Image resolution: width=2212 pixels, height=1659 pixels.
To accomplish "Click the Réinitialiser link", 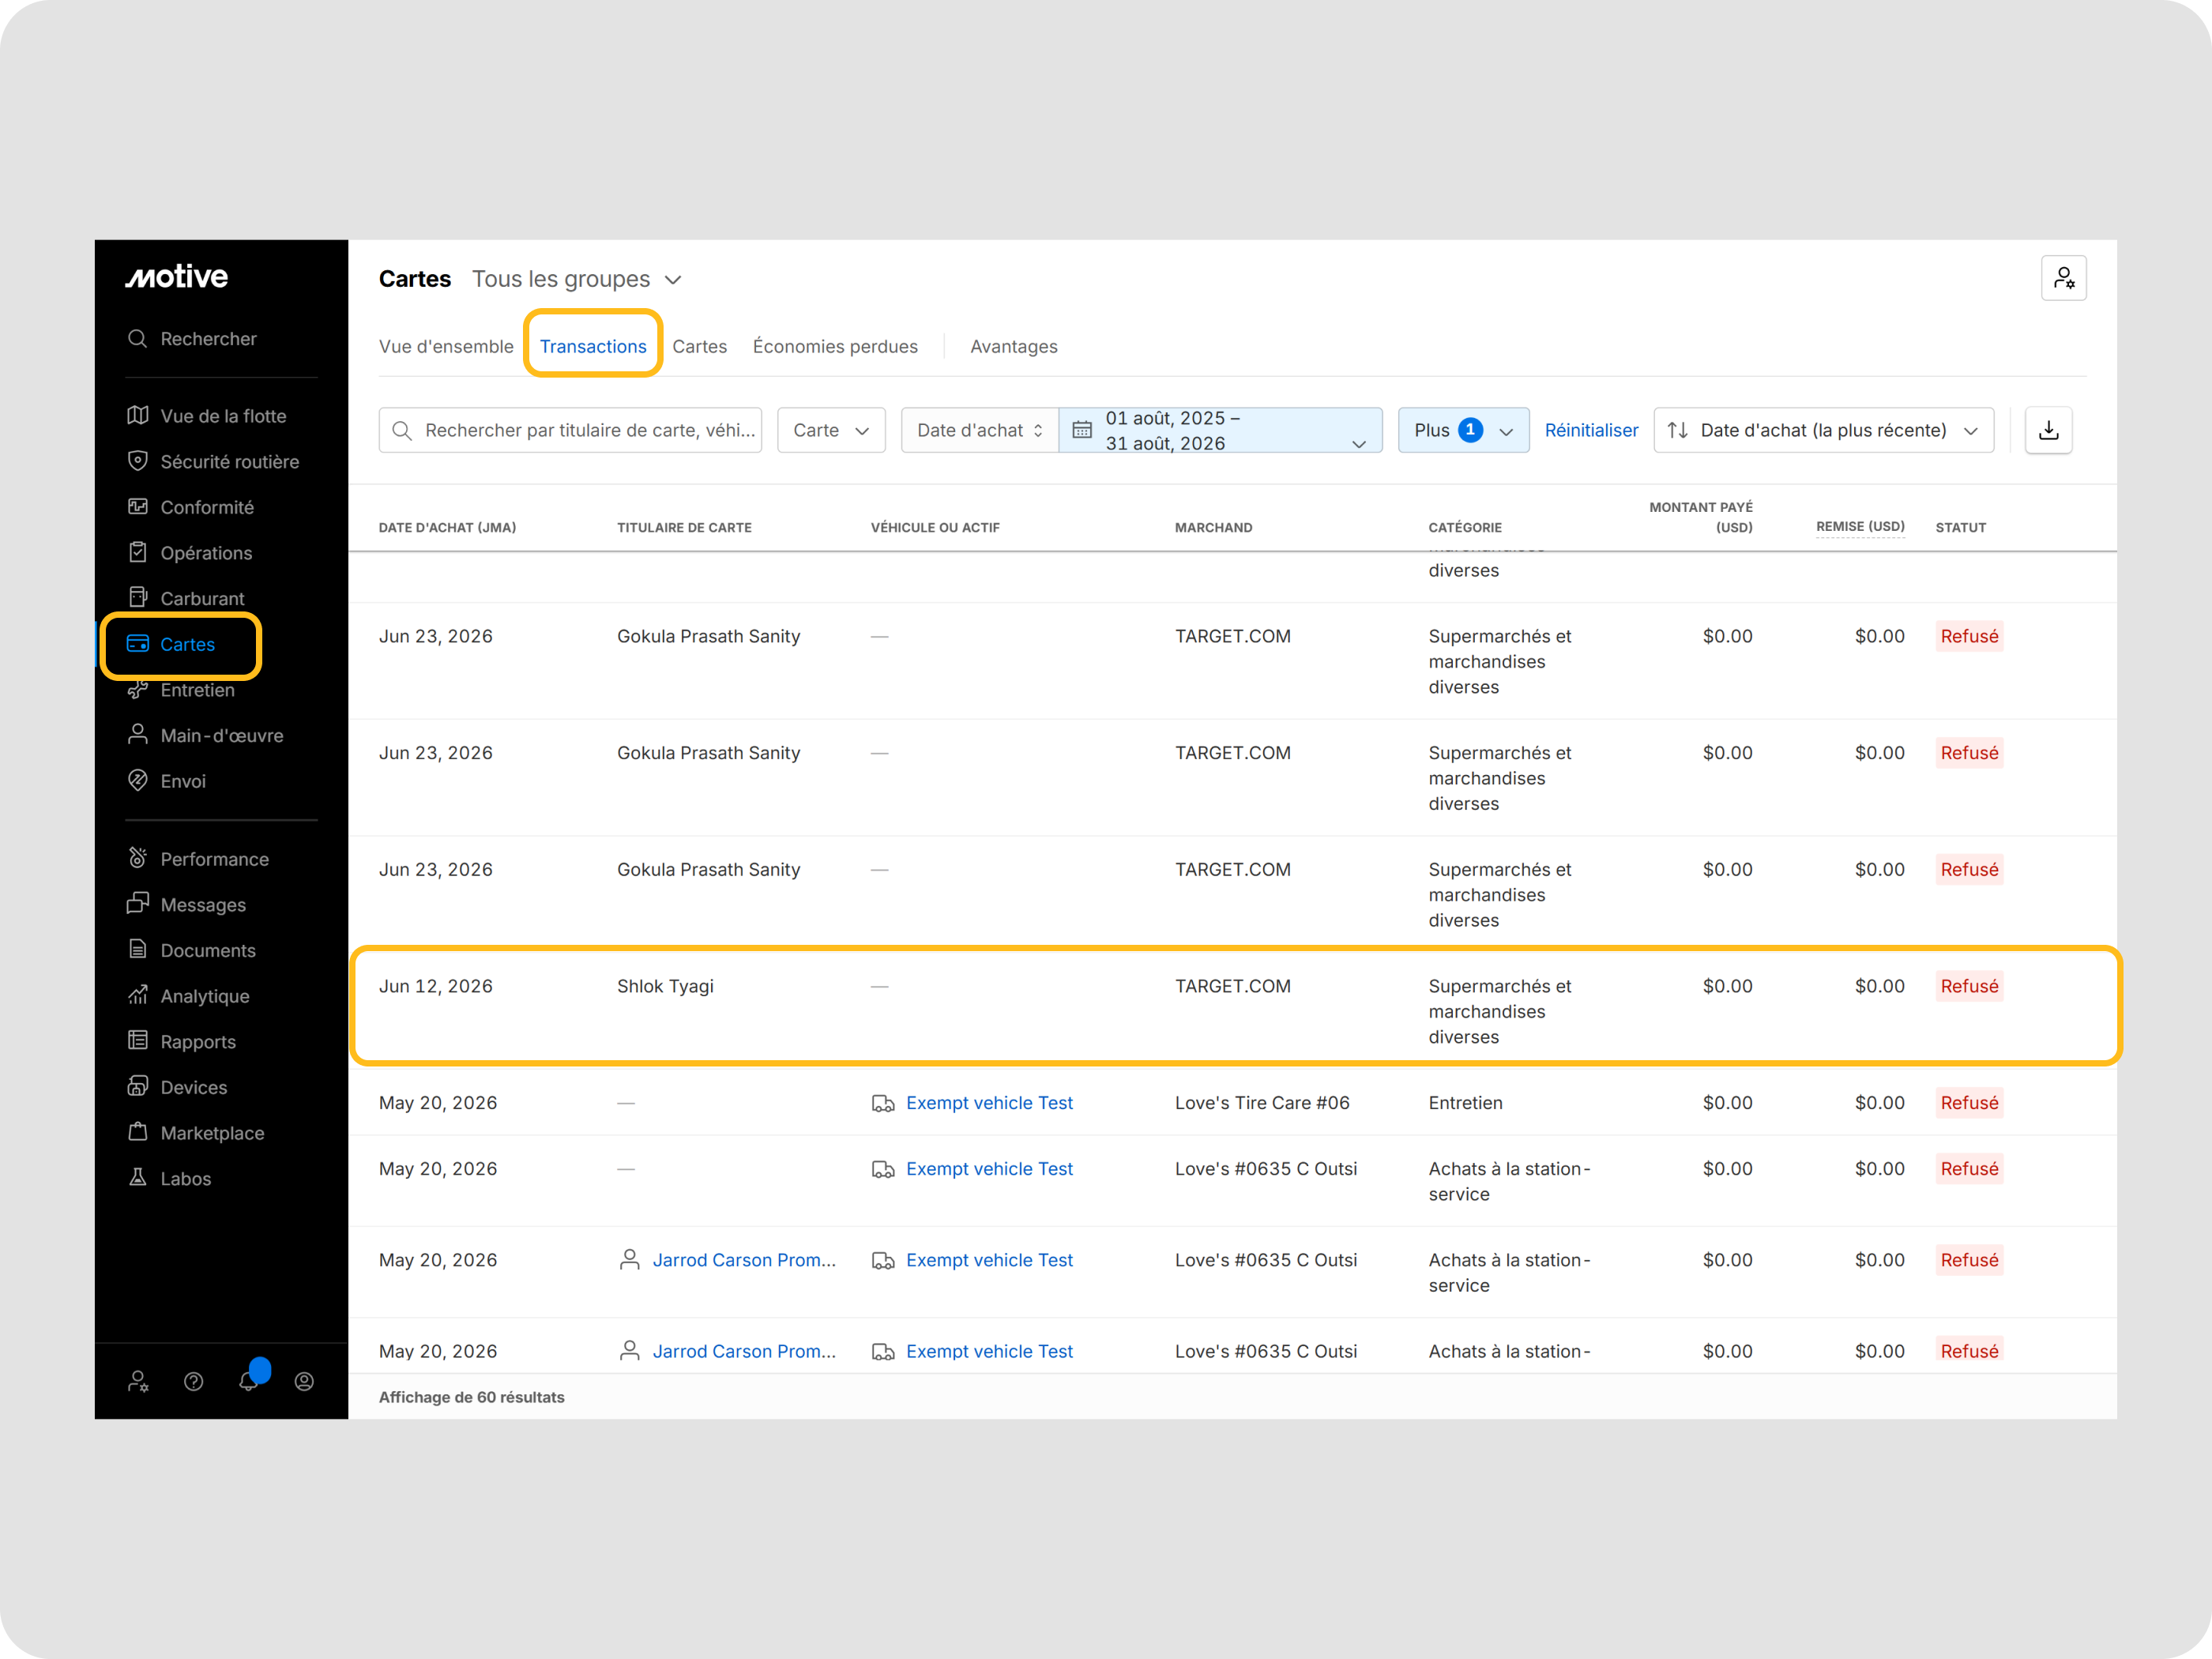I will point(1591,430).
